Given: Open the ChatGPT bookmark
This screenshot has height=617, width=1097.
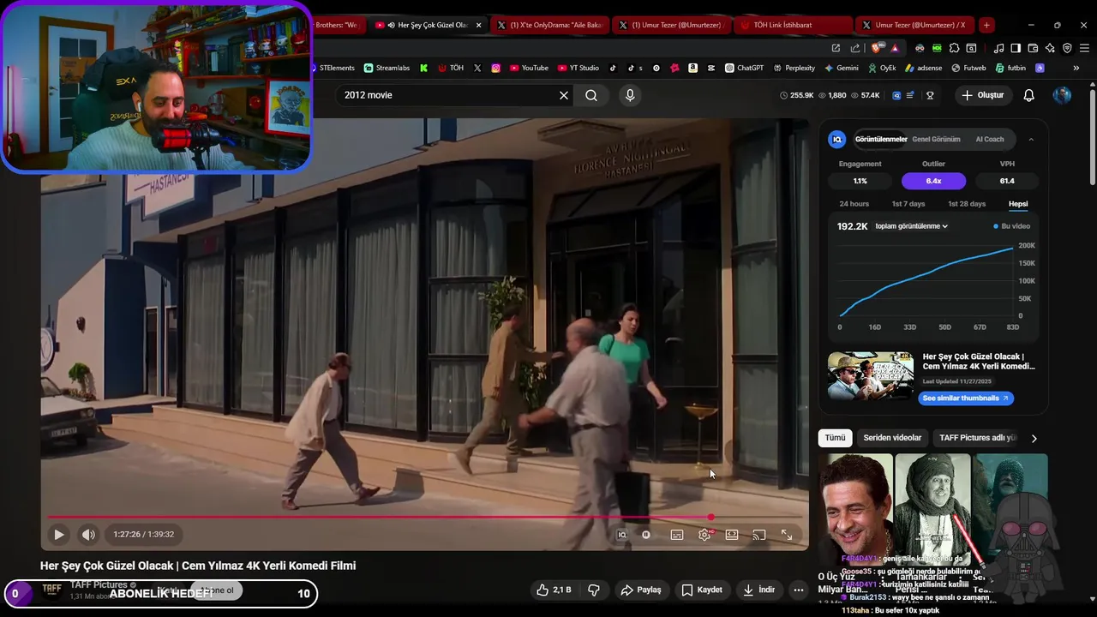Looking at the screenshot, I should (x=744, y=68).
